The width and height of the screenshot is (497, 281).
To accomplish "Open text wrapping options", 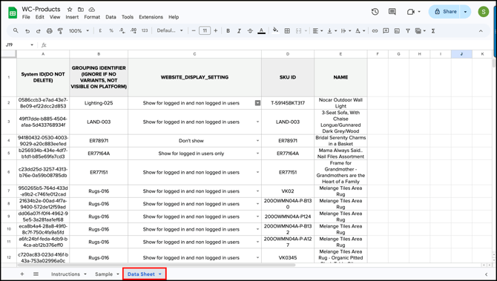I will 346,30.
